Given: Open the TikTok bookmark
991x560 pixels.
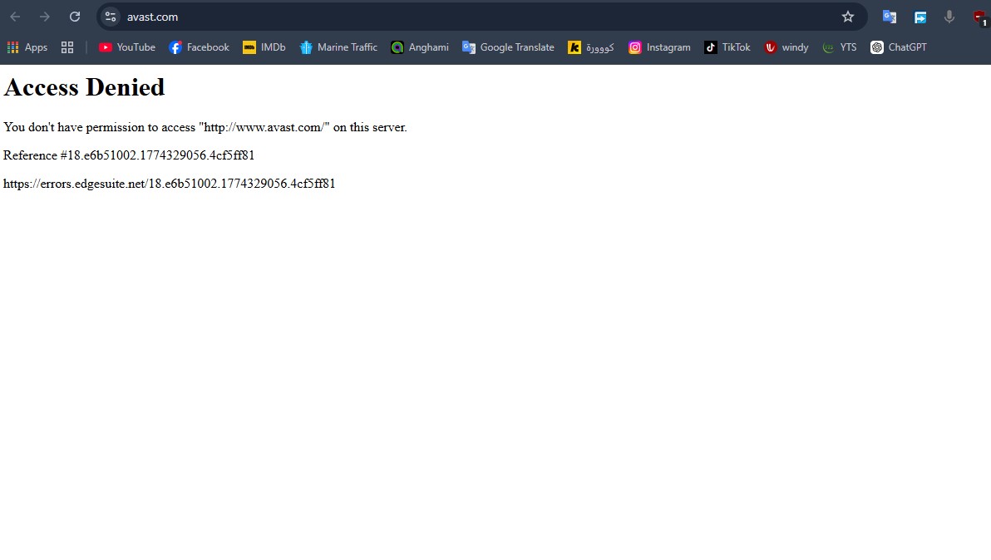Looking at the screenshot, I should tap(727, 47).
